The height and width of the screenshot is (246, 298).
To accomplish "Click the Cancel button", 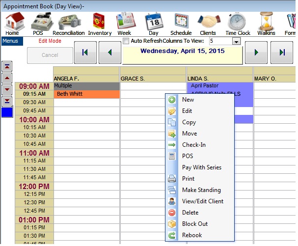I will pos(50,55).
